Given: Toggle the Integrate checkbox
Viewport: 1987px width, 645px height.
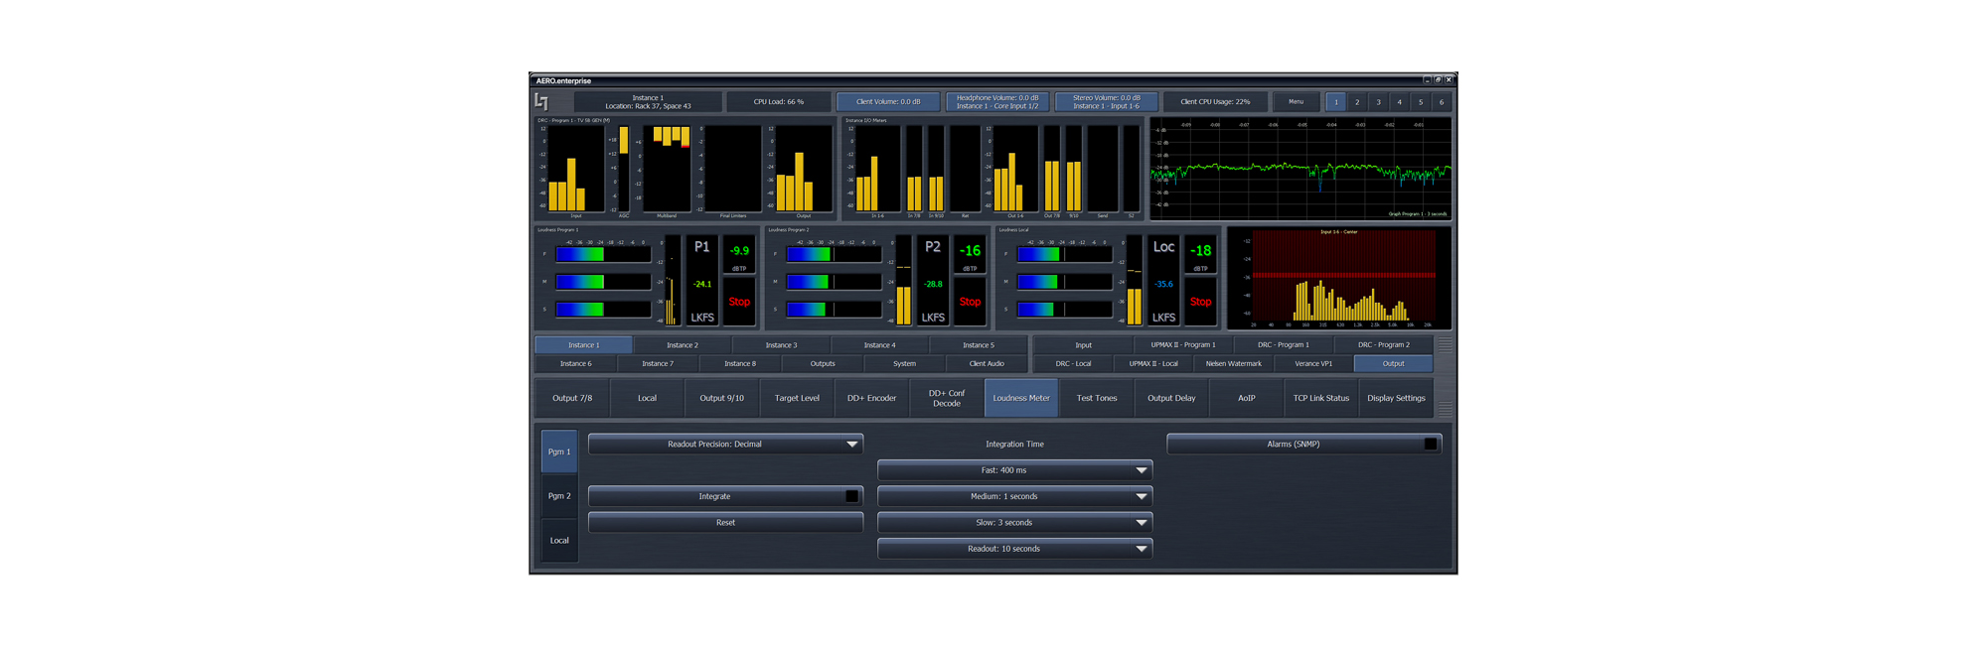Looking at the screenshot, I should [x=851, y=496].
